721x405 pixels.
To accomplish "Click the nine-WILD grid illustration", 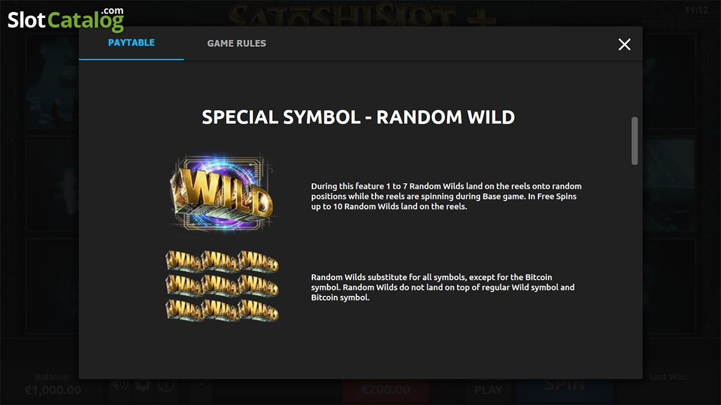I will [x=222, y=286].
